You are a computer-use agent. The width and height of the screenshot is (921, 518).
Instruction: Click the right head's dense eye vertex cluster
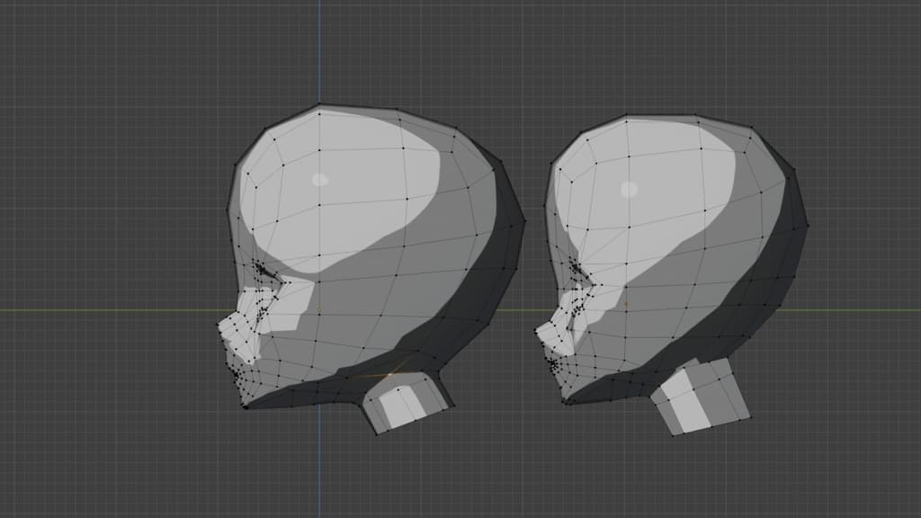click(x=574, y=267)
